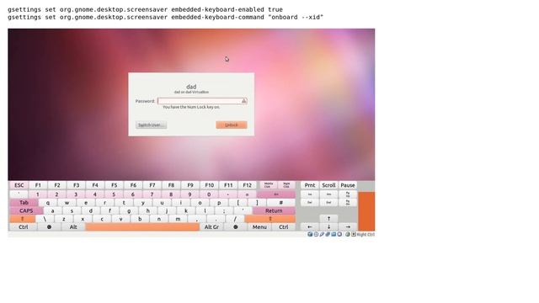
Task: Click the hard disk status bar icon
Action: [x=310, y=234]
